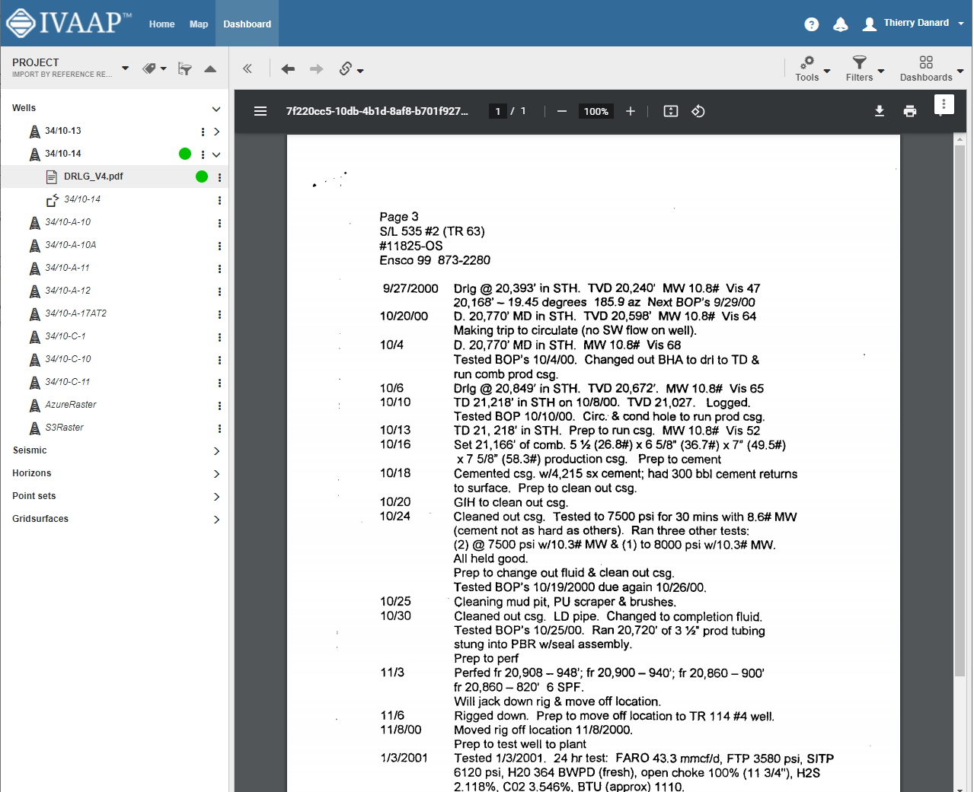
Task: Toggle green visibility dot for well 34/10-14
Action: tap(185, 154)
